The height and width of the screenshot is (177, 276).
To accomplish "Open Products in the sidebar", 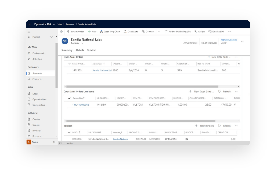I will 37,136.
